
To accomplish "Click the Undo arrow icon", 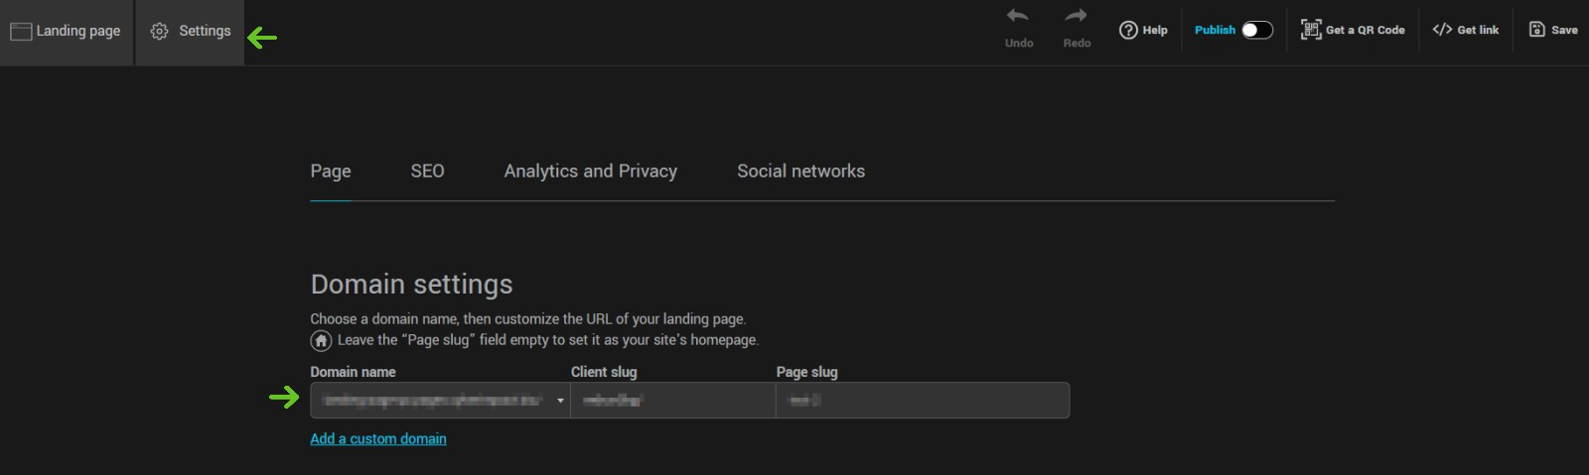I will click(1018, 17).
